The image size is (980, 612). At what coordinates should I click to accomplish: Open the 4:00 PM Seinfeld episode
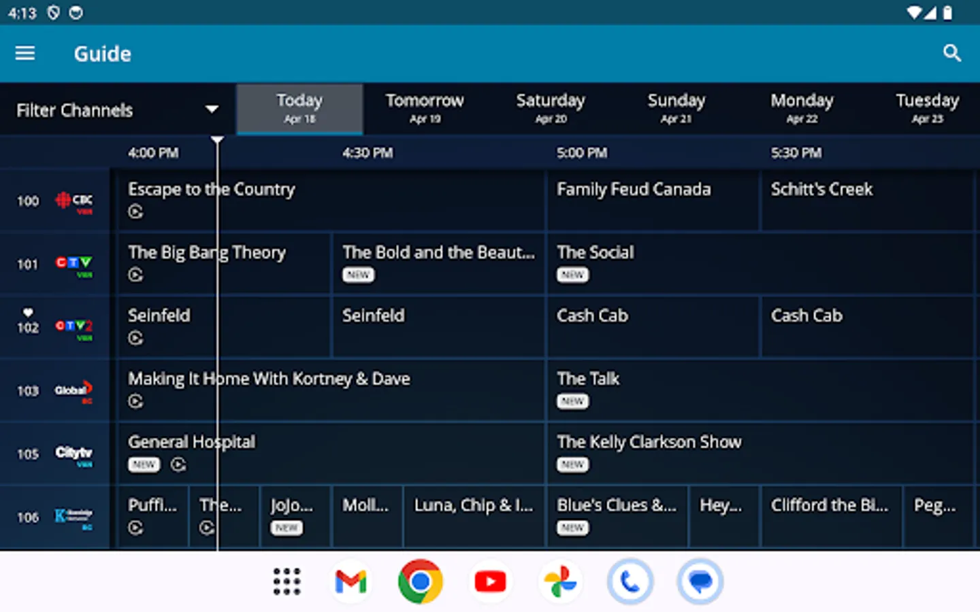[224, 326]
